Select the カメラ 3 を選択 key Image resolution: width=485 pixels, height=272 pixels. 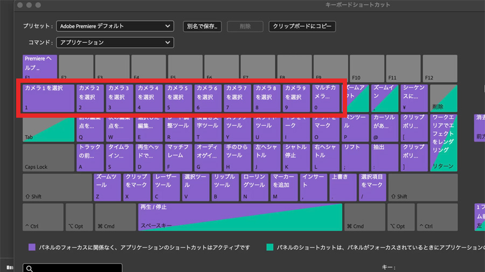(120, 98)
